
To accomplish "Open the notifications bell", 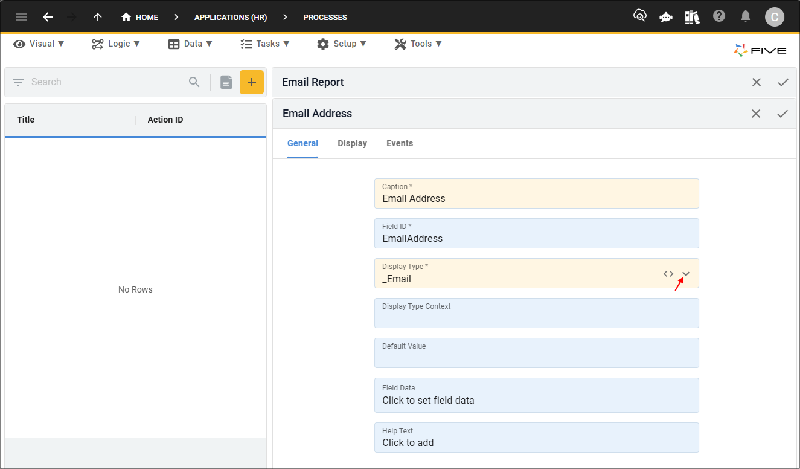I will point(746,16).
